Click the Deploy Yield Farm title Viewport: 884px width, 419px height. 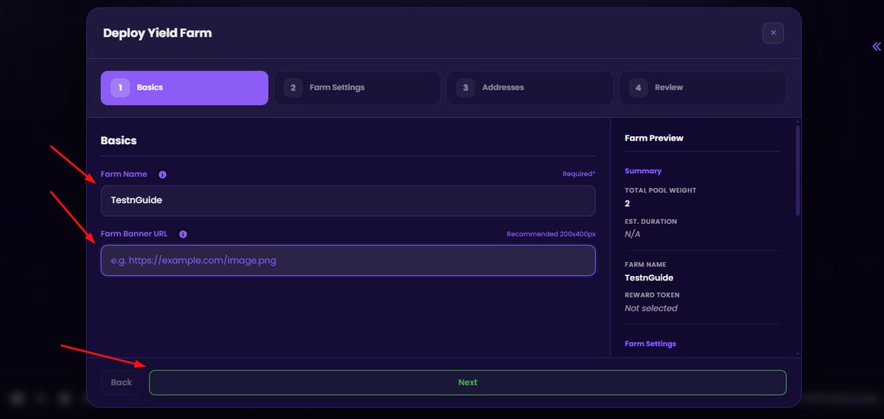(158, 33)
